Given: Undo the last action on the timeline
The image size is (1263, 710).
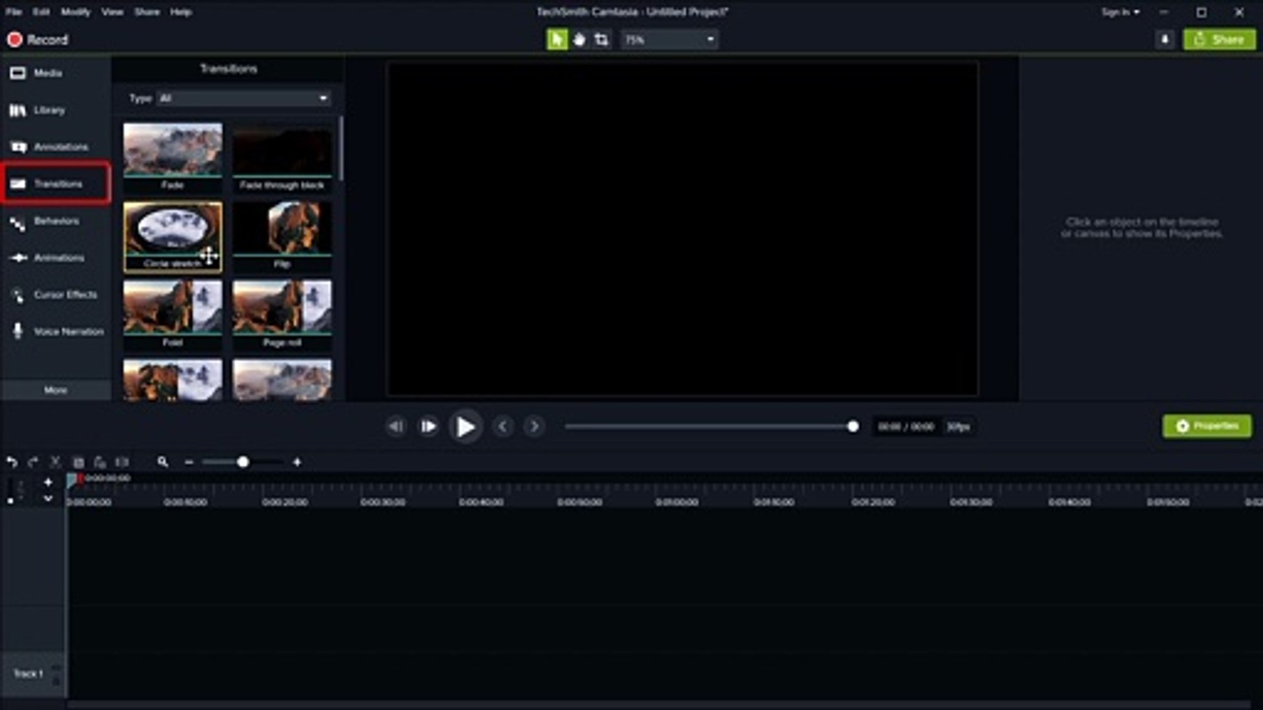Looking at the screenshot, I should tap(11, 461).
